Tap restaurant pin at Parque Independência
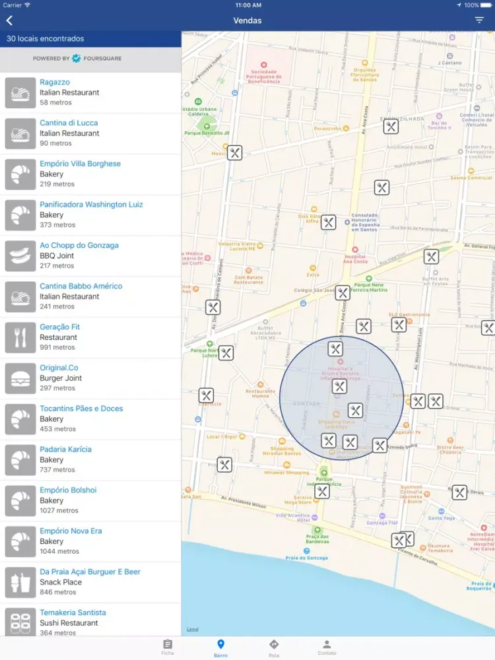Image resolution: width=495 pixels, height=660 pixels. coord(322,491)
